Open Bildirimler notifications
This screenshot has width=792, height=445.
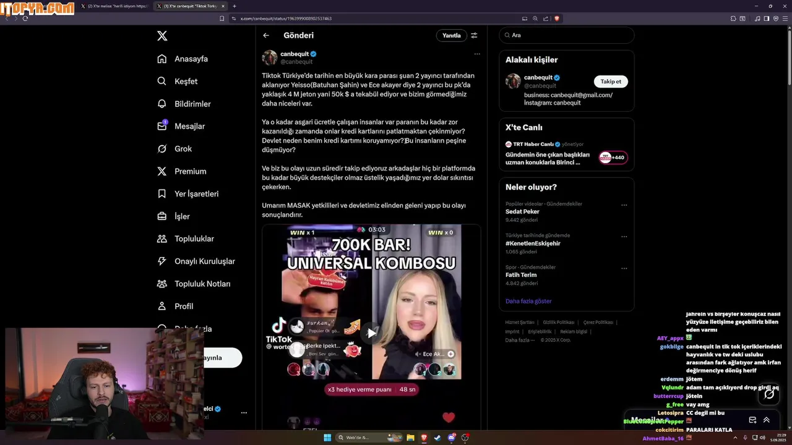tap(184, 104)
